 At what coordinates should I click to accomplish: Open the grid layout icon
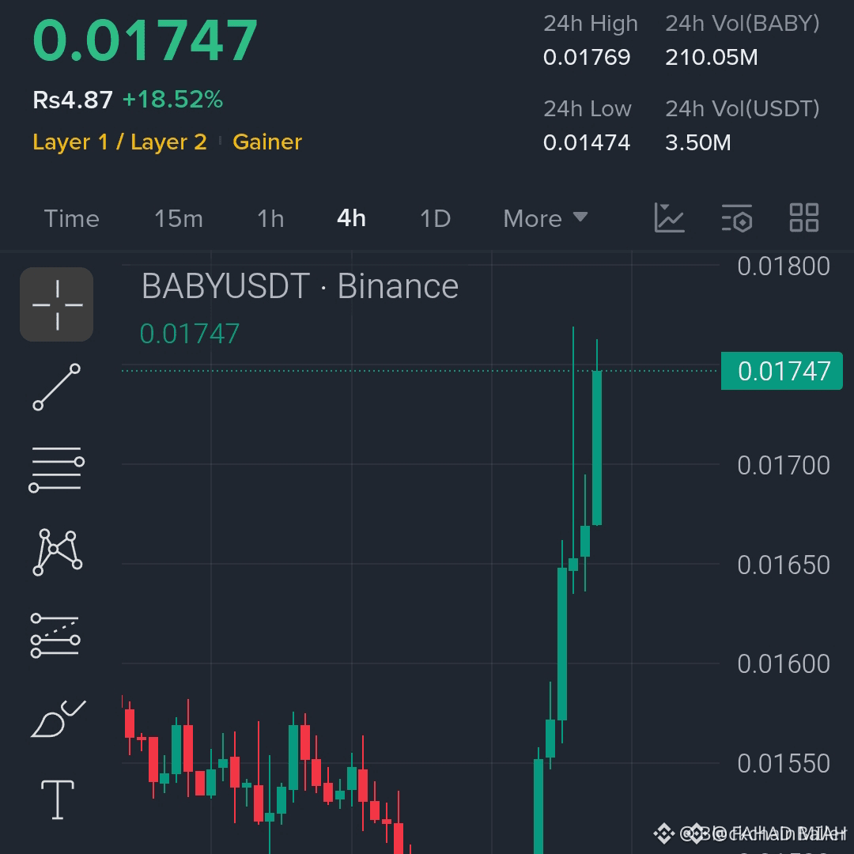click(x=804, y=218)
